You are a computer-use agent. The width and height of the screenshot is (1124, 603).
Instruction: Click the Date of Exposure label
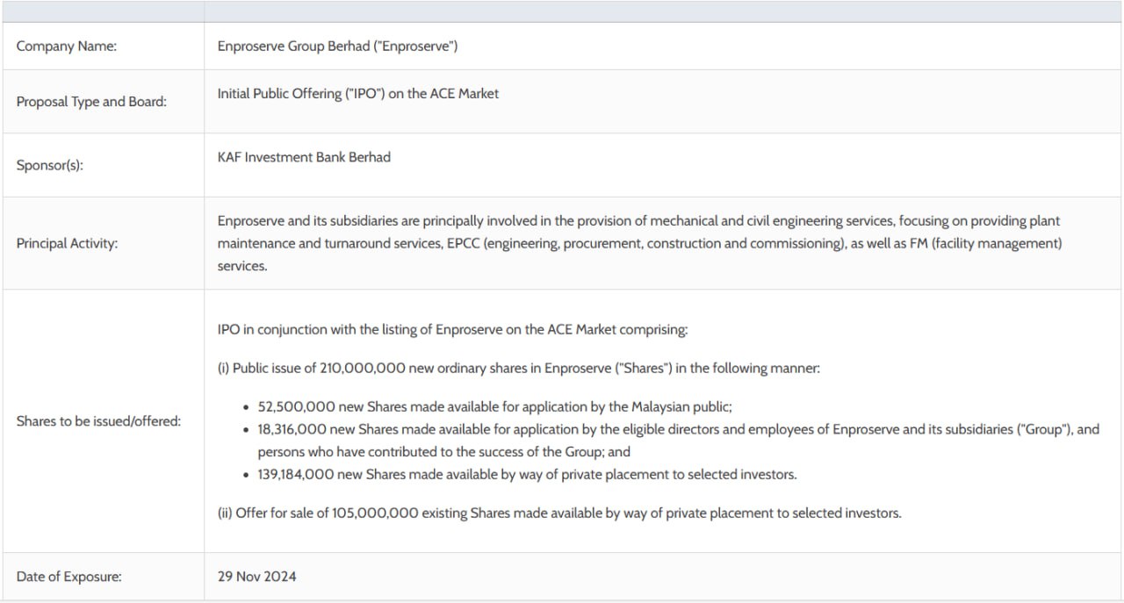pos(68,577)
